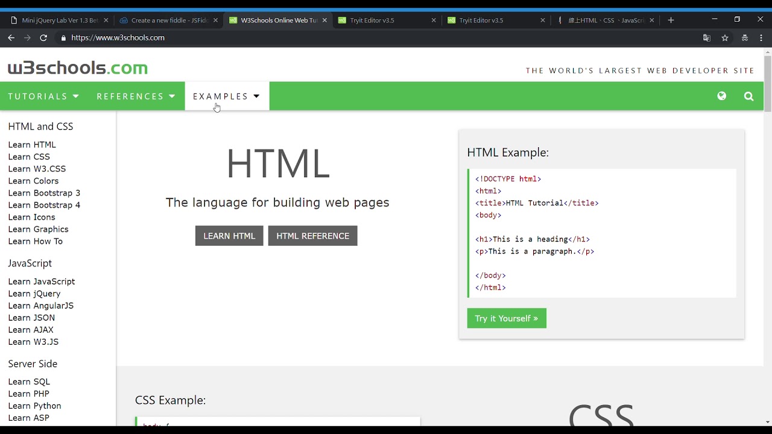Image resolution: width=772 pixels, height=434 pixels.
Task: Click the Server Side sidebar heading
Action: tap(33, 364)
